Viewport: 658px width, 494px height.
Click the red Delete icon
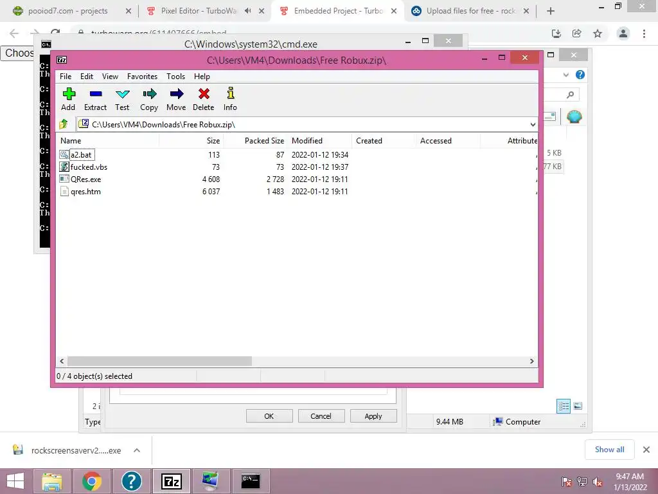(204, 94)
